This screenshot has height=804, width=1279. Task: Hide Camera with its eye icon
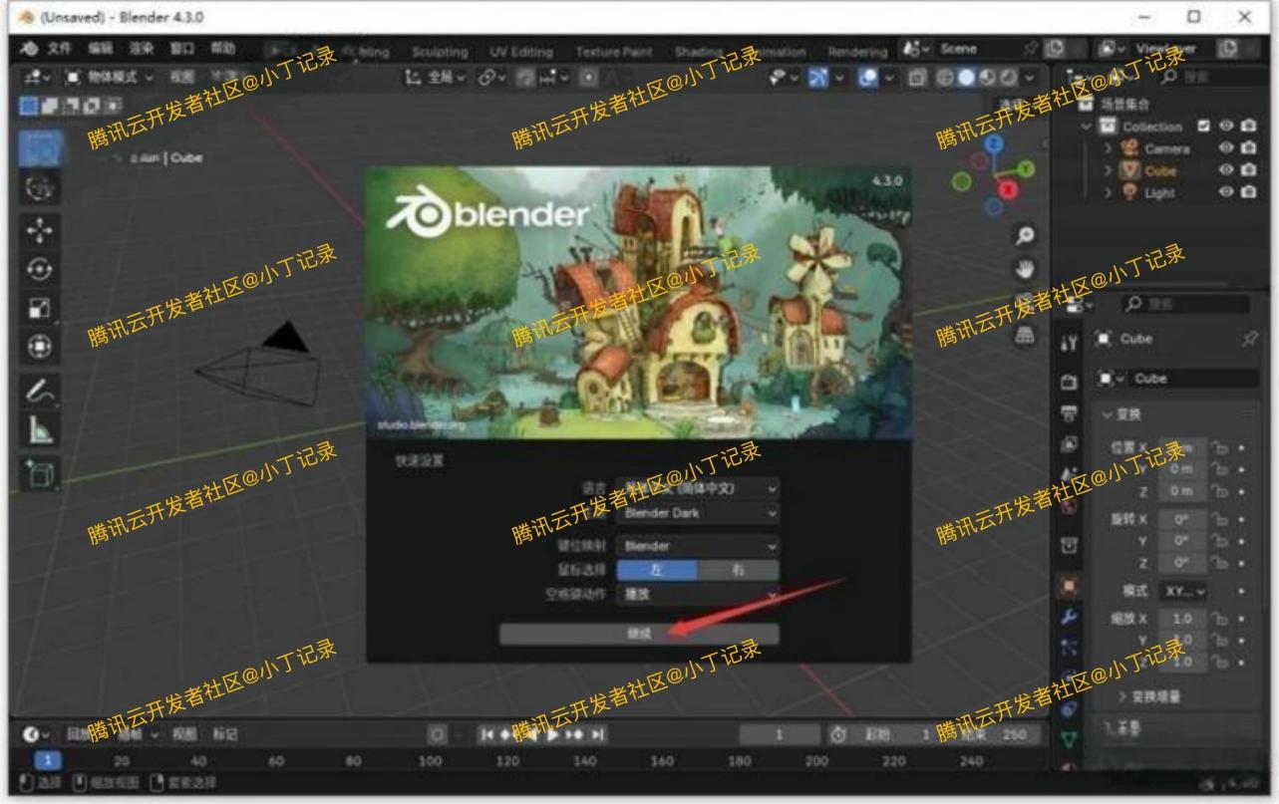(x=1228, y=148)
